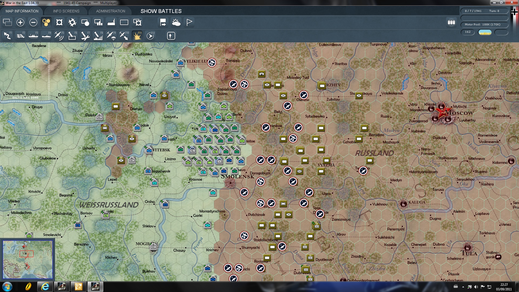Click the minimap overview thumbnail
Image resolution: width=519 pixels, height=292 pixels.
[x=28, y=260]
